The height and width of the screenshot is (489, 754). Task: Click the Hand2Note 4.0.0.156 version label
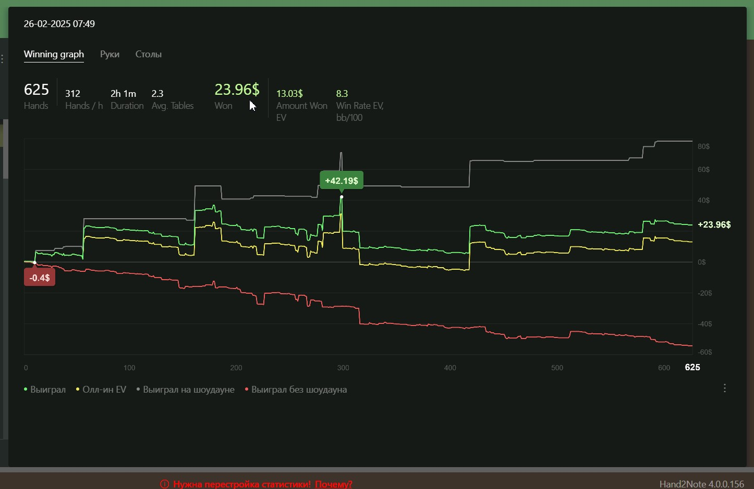coord(701,484)
